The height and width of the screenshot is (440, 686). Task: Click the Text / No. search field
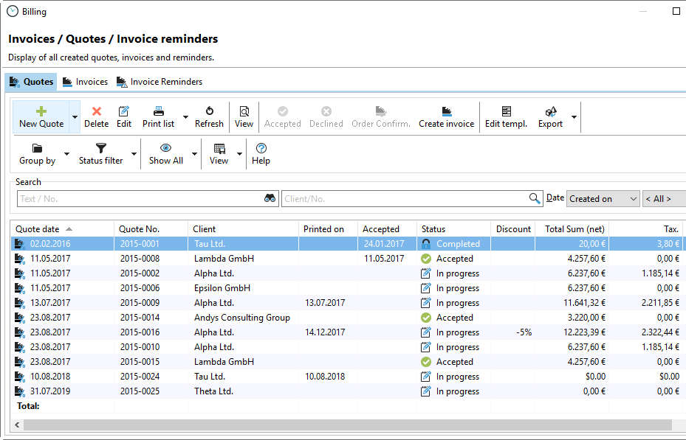tap(140, 198)
